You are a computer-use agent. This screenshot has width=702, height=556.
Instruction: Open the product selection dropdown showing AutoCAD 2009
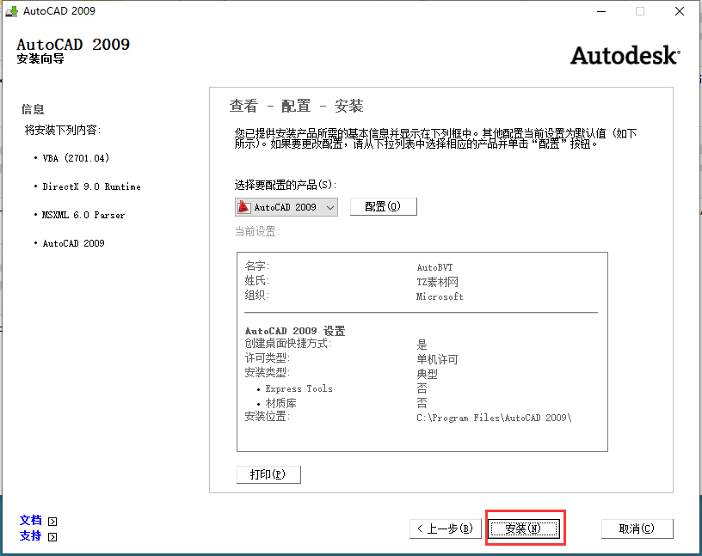[x=286, y=207]
